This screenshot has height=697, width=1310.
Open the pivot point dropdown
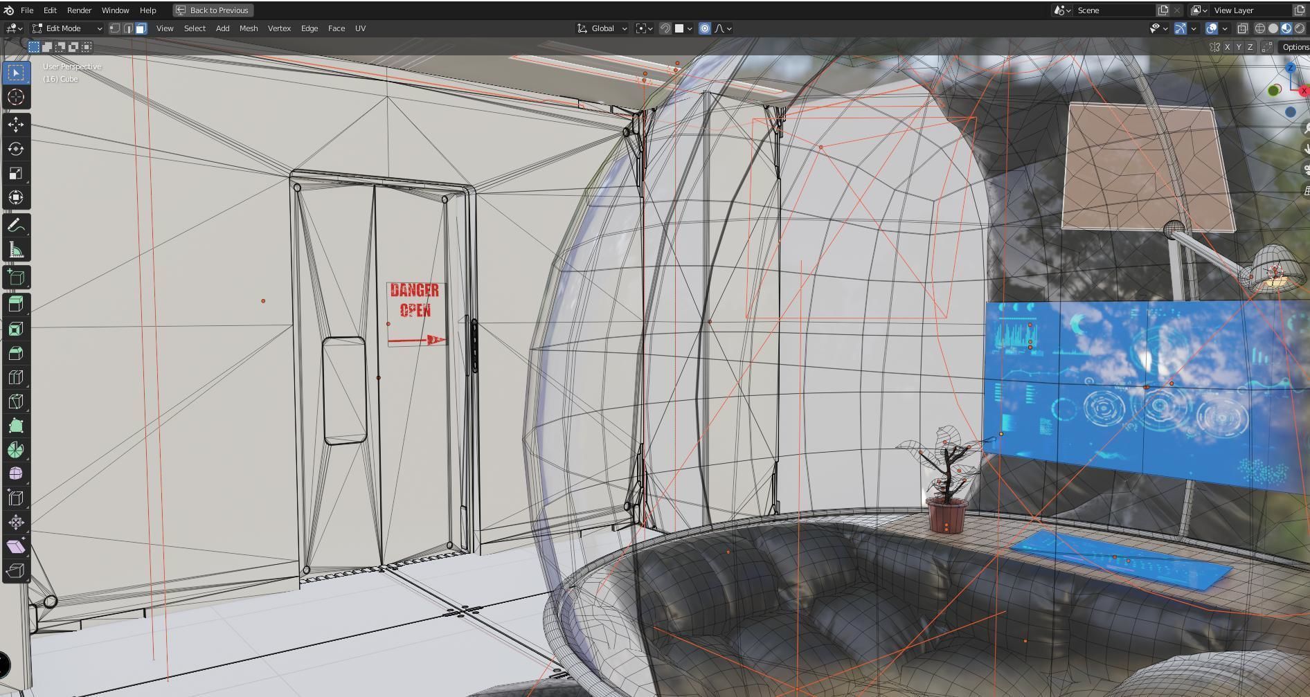coord(644,28)
